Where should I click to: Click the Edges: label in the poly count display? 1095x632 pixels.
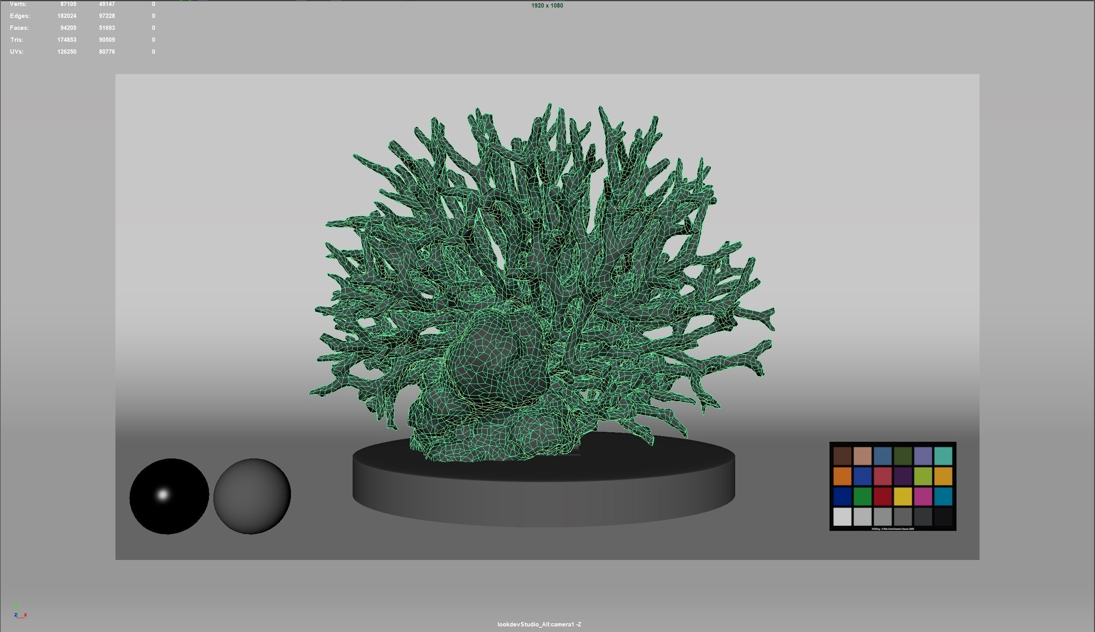[x=20, y=16]
